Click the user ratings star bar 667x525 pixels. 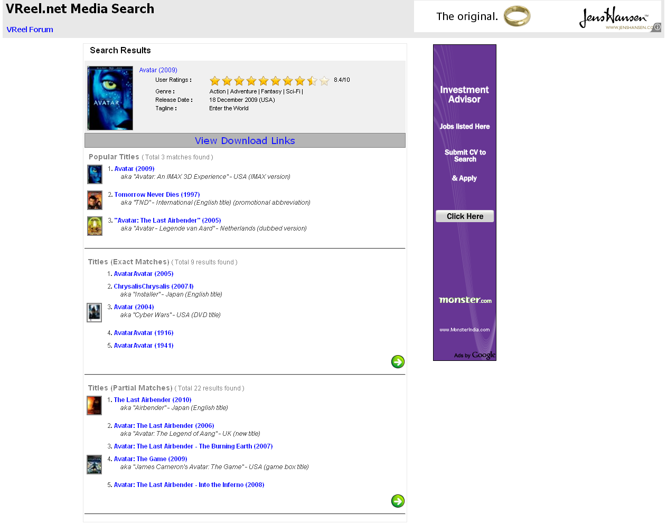click(x=269, y=81)
